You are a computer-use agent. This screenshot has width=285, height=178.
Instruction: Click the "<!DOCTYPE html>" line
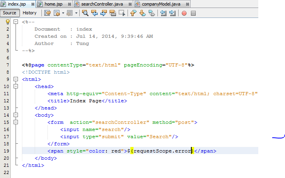tap(46, 72)
